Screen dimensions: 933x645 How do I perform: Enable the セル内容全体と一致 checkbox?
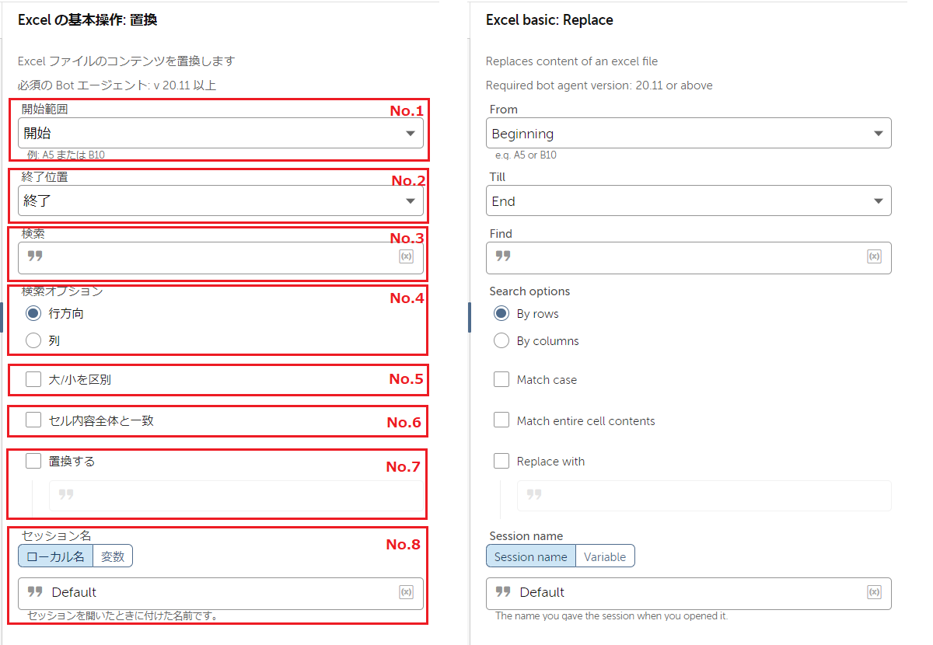[x=33, y=420]
